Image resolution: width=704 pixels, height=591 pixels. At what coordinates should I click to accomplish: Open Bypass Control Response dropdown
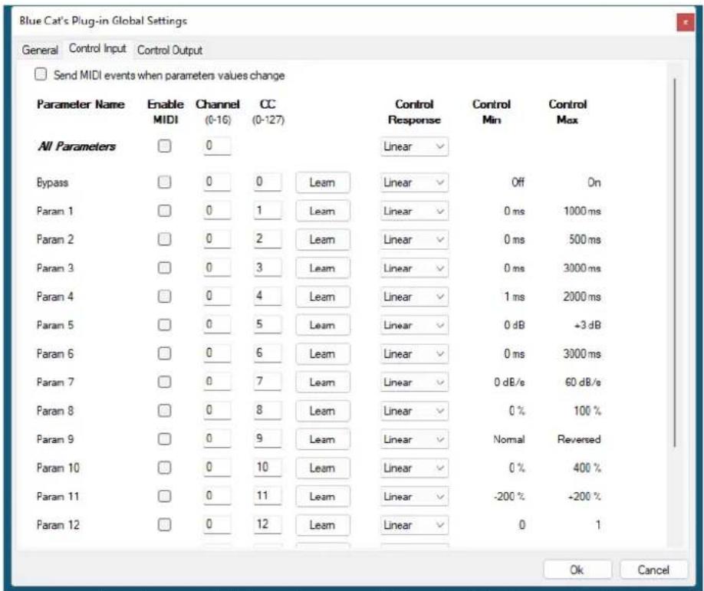pyautogui.click(x=414, y=182)
